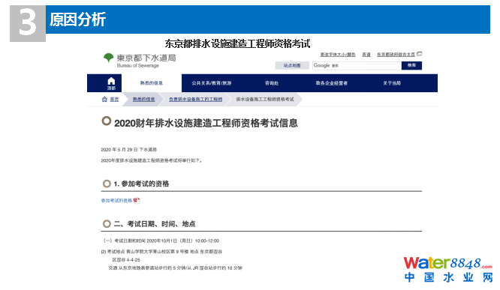Open the PDF icon beside 参加考试的资格
Screen dimensions: 500x290
[137, 200]
